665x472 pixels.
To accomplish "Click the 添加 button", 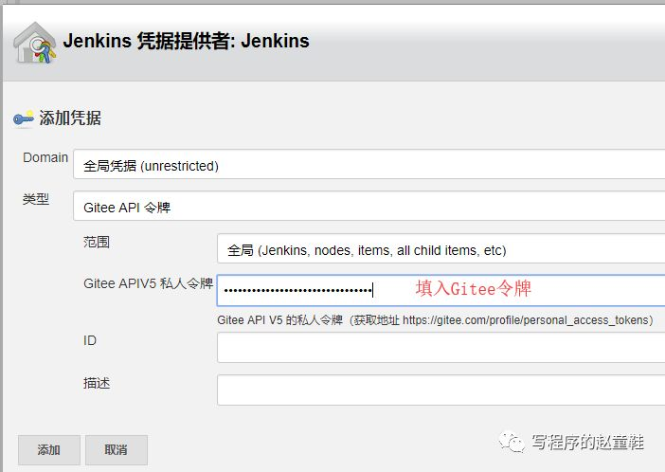I will (48, 450).
